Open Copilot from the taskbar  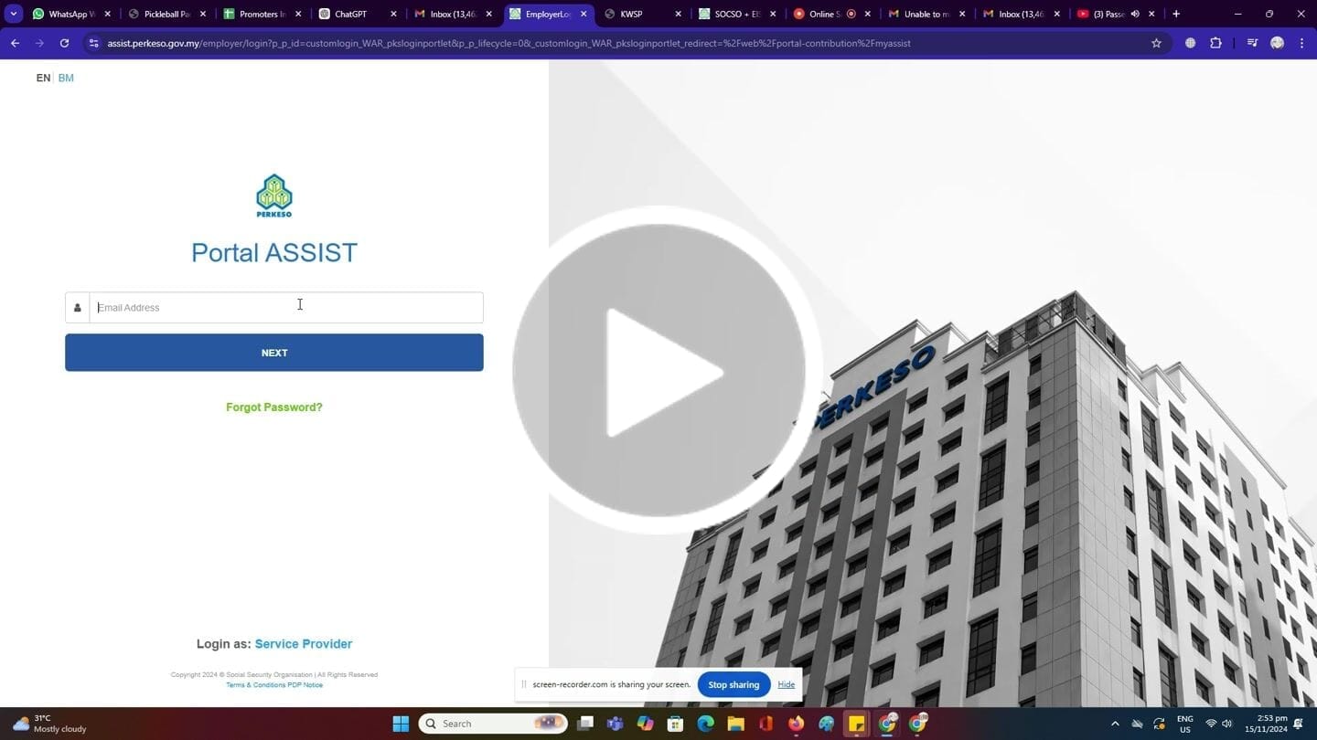646,724
